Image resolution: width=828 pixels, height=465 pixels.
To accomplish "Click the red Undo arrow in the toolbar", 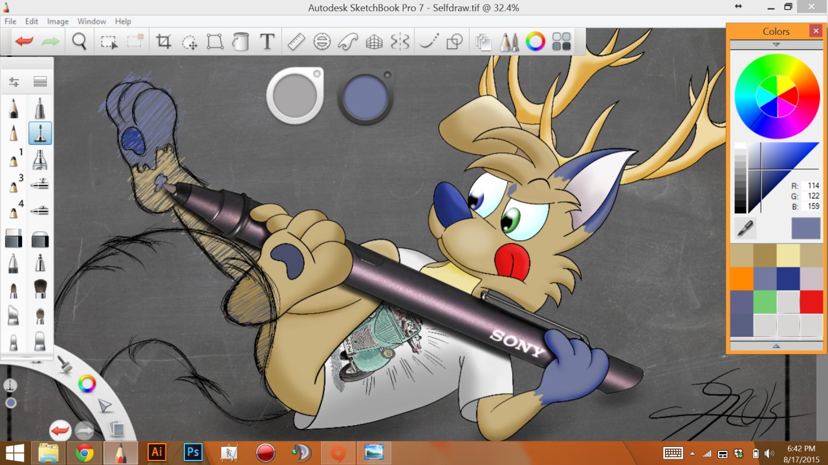I will pos(25,43).
